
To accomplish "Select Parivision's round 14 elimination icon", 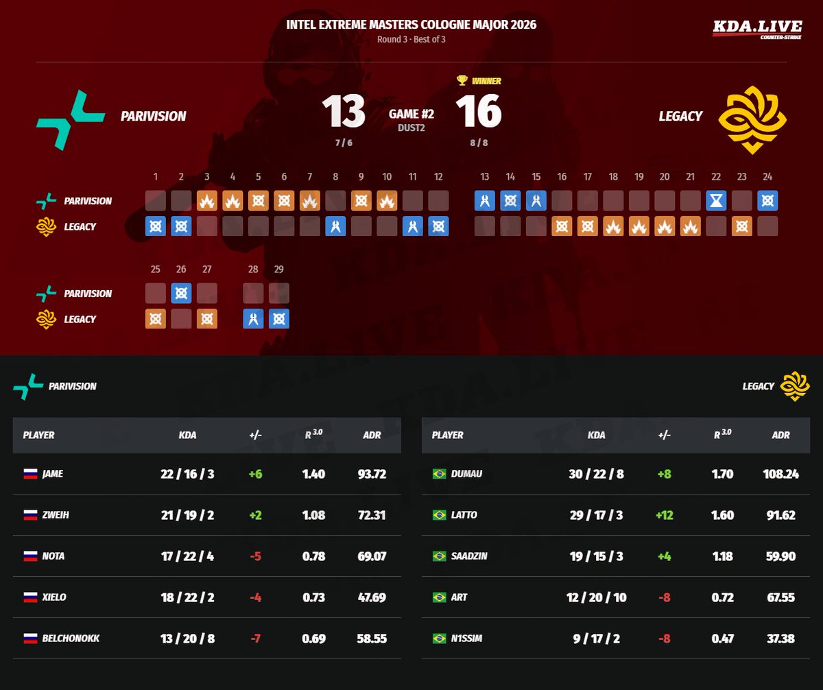I will tap(510, 200).
